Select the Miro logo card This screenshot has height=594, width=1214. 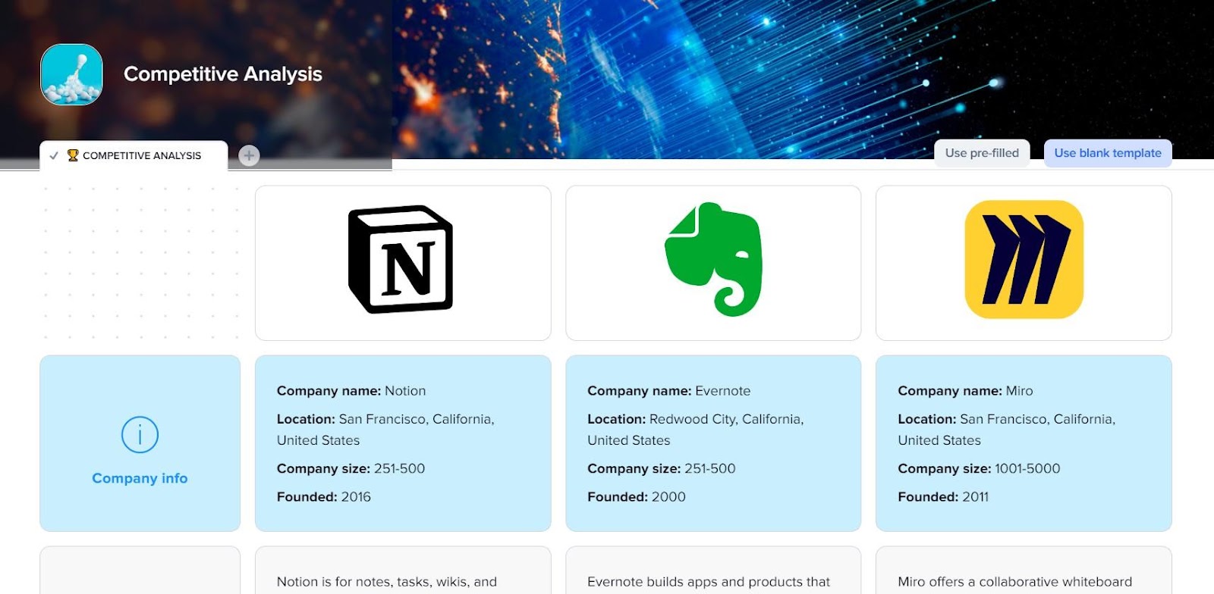tap(1024, 263)
